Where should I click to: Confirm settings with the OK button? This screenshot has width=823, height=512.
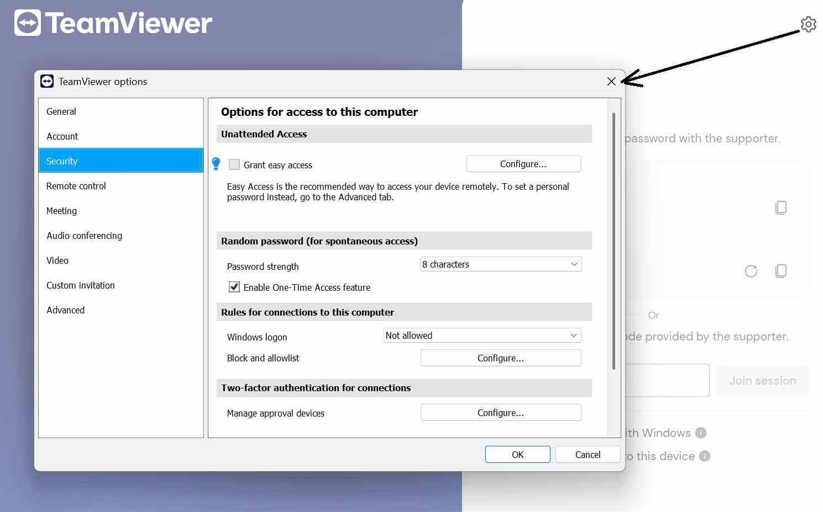click(517, 454)
